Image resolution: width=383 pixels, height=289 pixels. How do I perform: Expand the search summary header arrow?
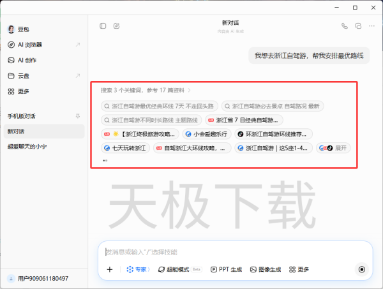pos(189,91)
